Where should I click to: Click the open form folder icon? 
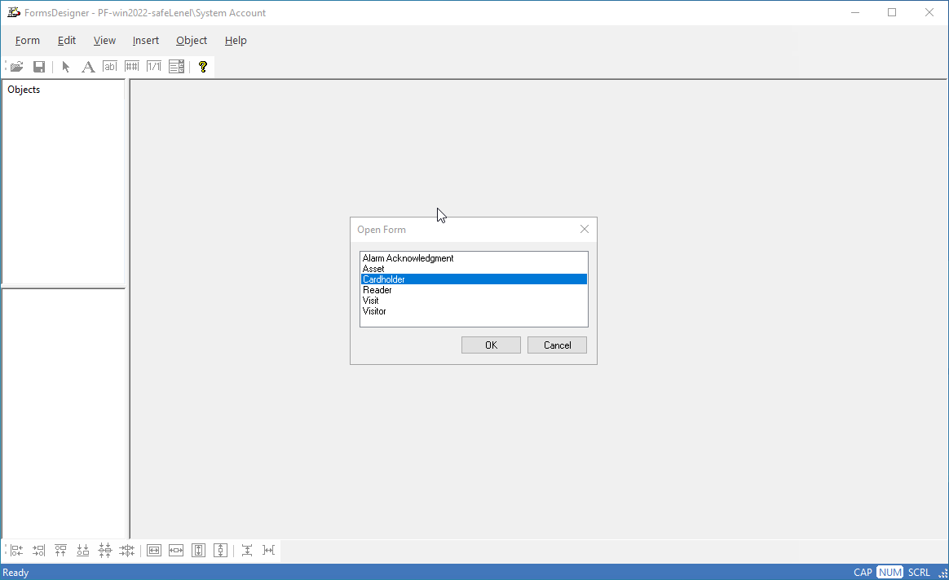tap(16, 67)
